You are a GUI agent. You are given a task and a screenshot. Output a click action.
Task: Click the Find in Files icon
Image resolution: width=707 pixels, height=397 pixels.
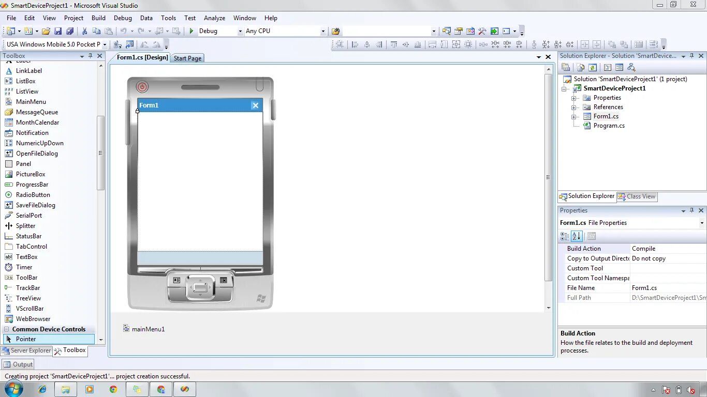tap(336, 31)
